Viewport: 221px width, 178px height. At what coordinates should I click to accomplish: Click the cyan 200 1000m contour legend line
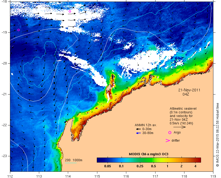click(71, 163)
